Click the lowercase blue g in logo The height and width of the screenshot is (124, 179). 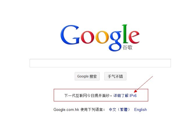click(115, 41)
